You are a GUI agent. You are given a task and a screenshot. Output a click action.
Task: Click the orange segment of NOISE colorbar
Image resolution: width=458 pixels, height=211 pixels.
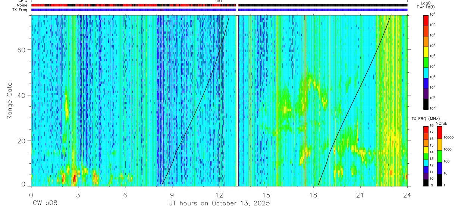pos(440,144)
